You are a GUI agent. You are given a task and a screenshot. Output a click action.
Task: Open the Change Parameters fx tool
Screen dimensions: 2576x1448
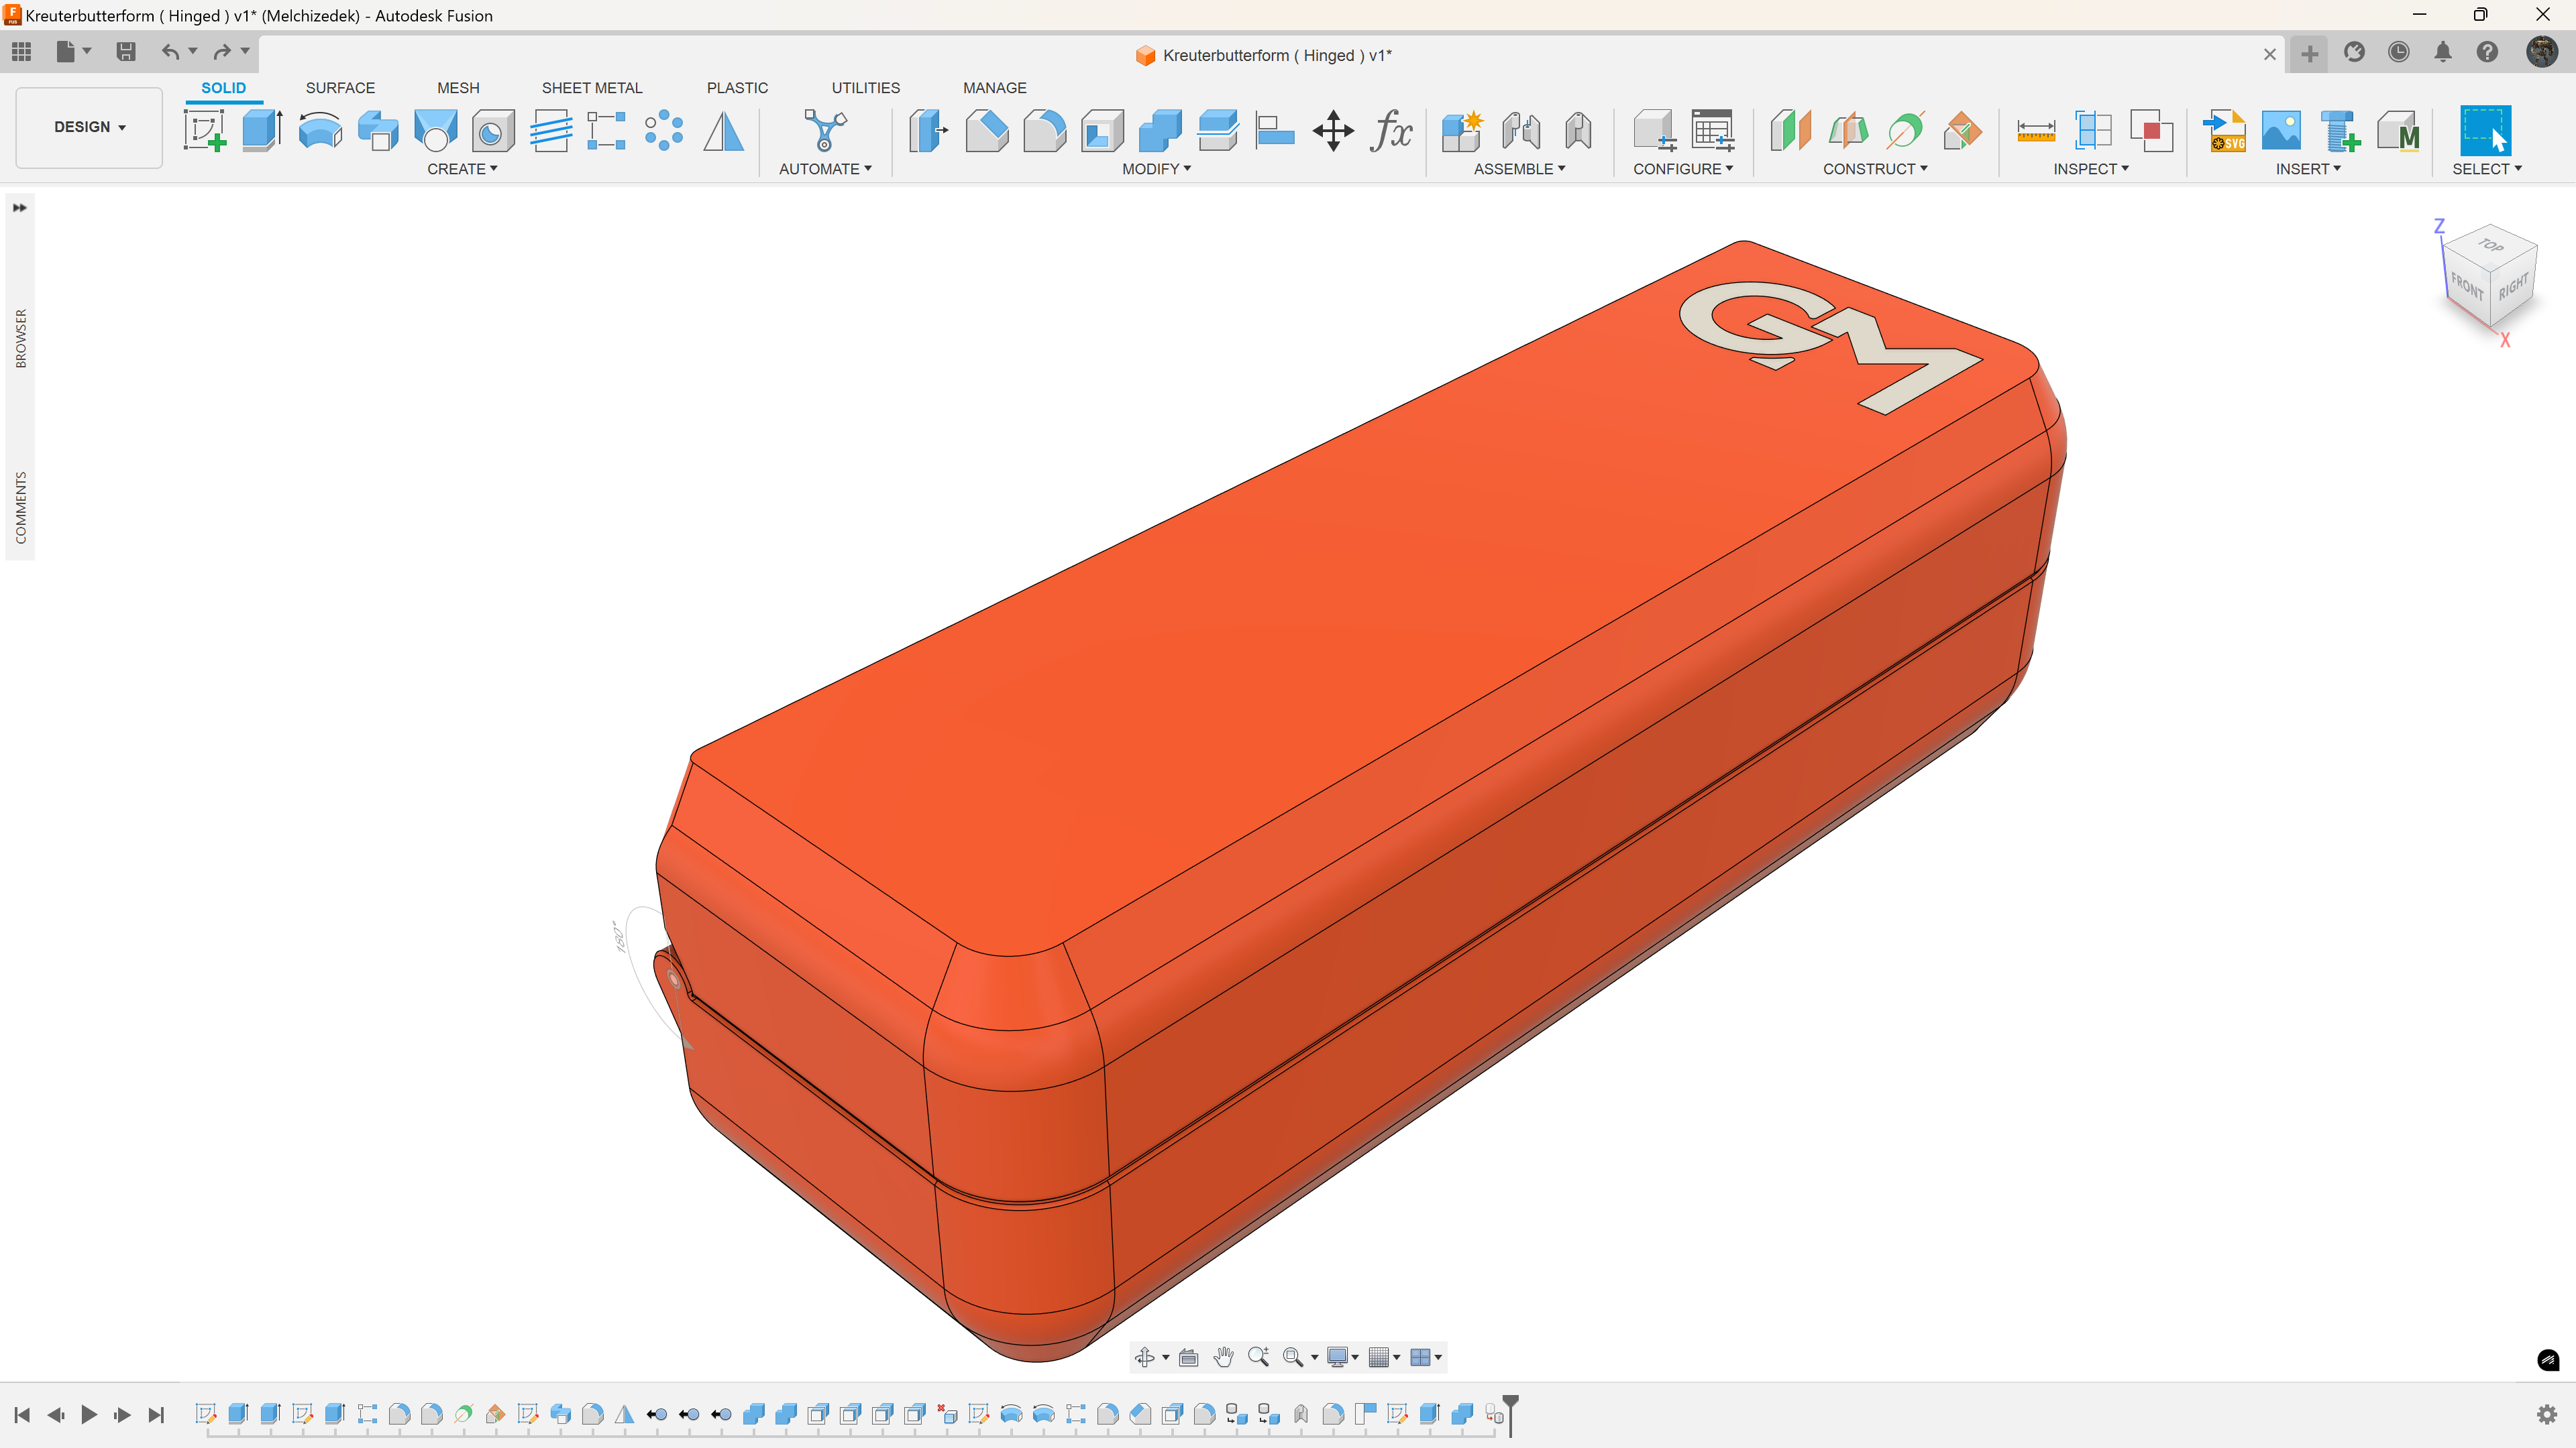1391,131
